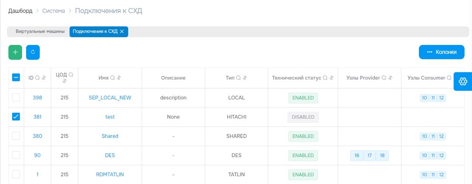
Task: Check the SEP_LOCAL_NEW row checkbox
Action: tap(16, 98)
